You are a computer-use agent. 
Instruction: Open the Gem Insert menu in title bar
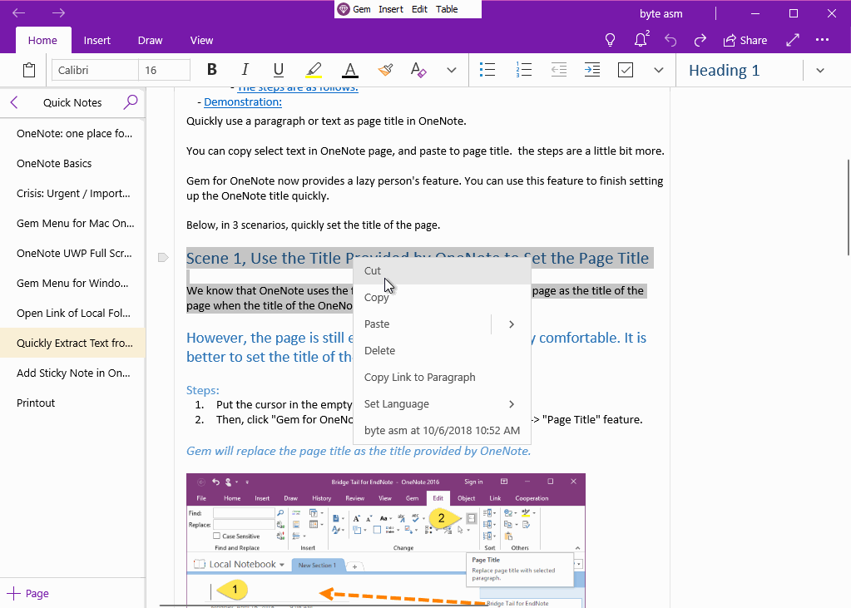click(391, 9)
